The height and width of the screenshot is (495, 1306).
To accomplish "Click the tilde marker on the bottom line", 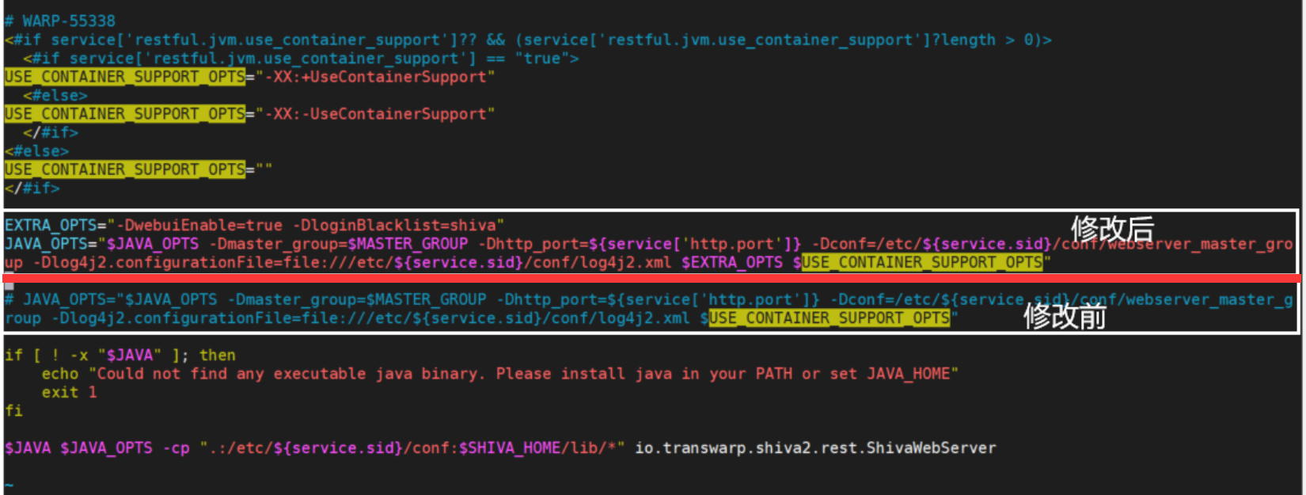I will (9, 485).
